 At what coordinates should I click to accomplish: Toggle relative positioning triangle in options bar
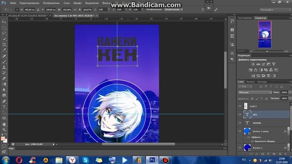coord(38,10)
